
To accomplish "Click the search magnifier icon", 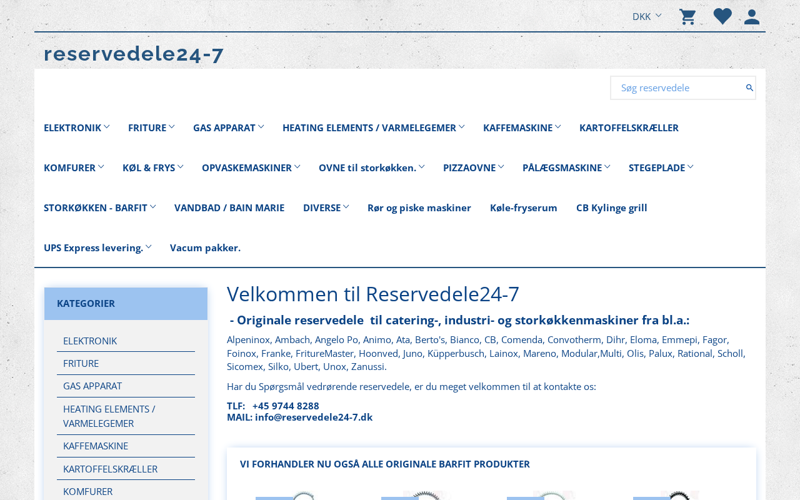I will point(749,88).
